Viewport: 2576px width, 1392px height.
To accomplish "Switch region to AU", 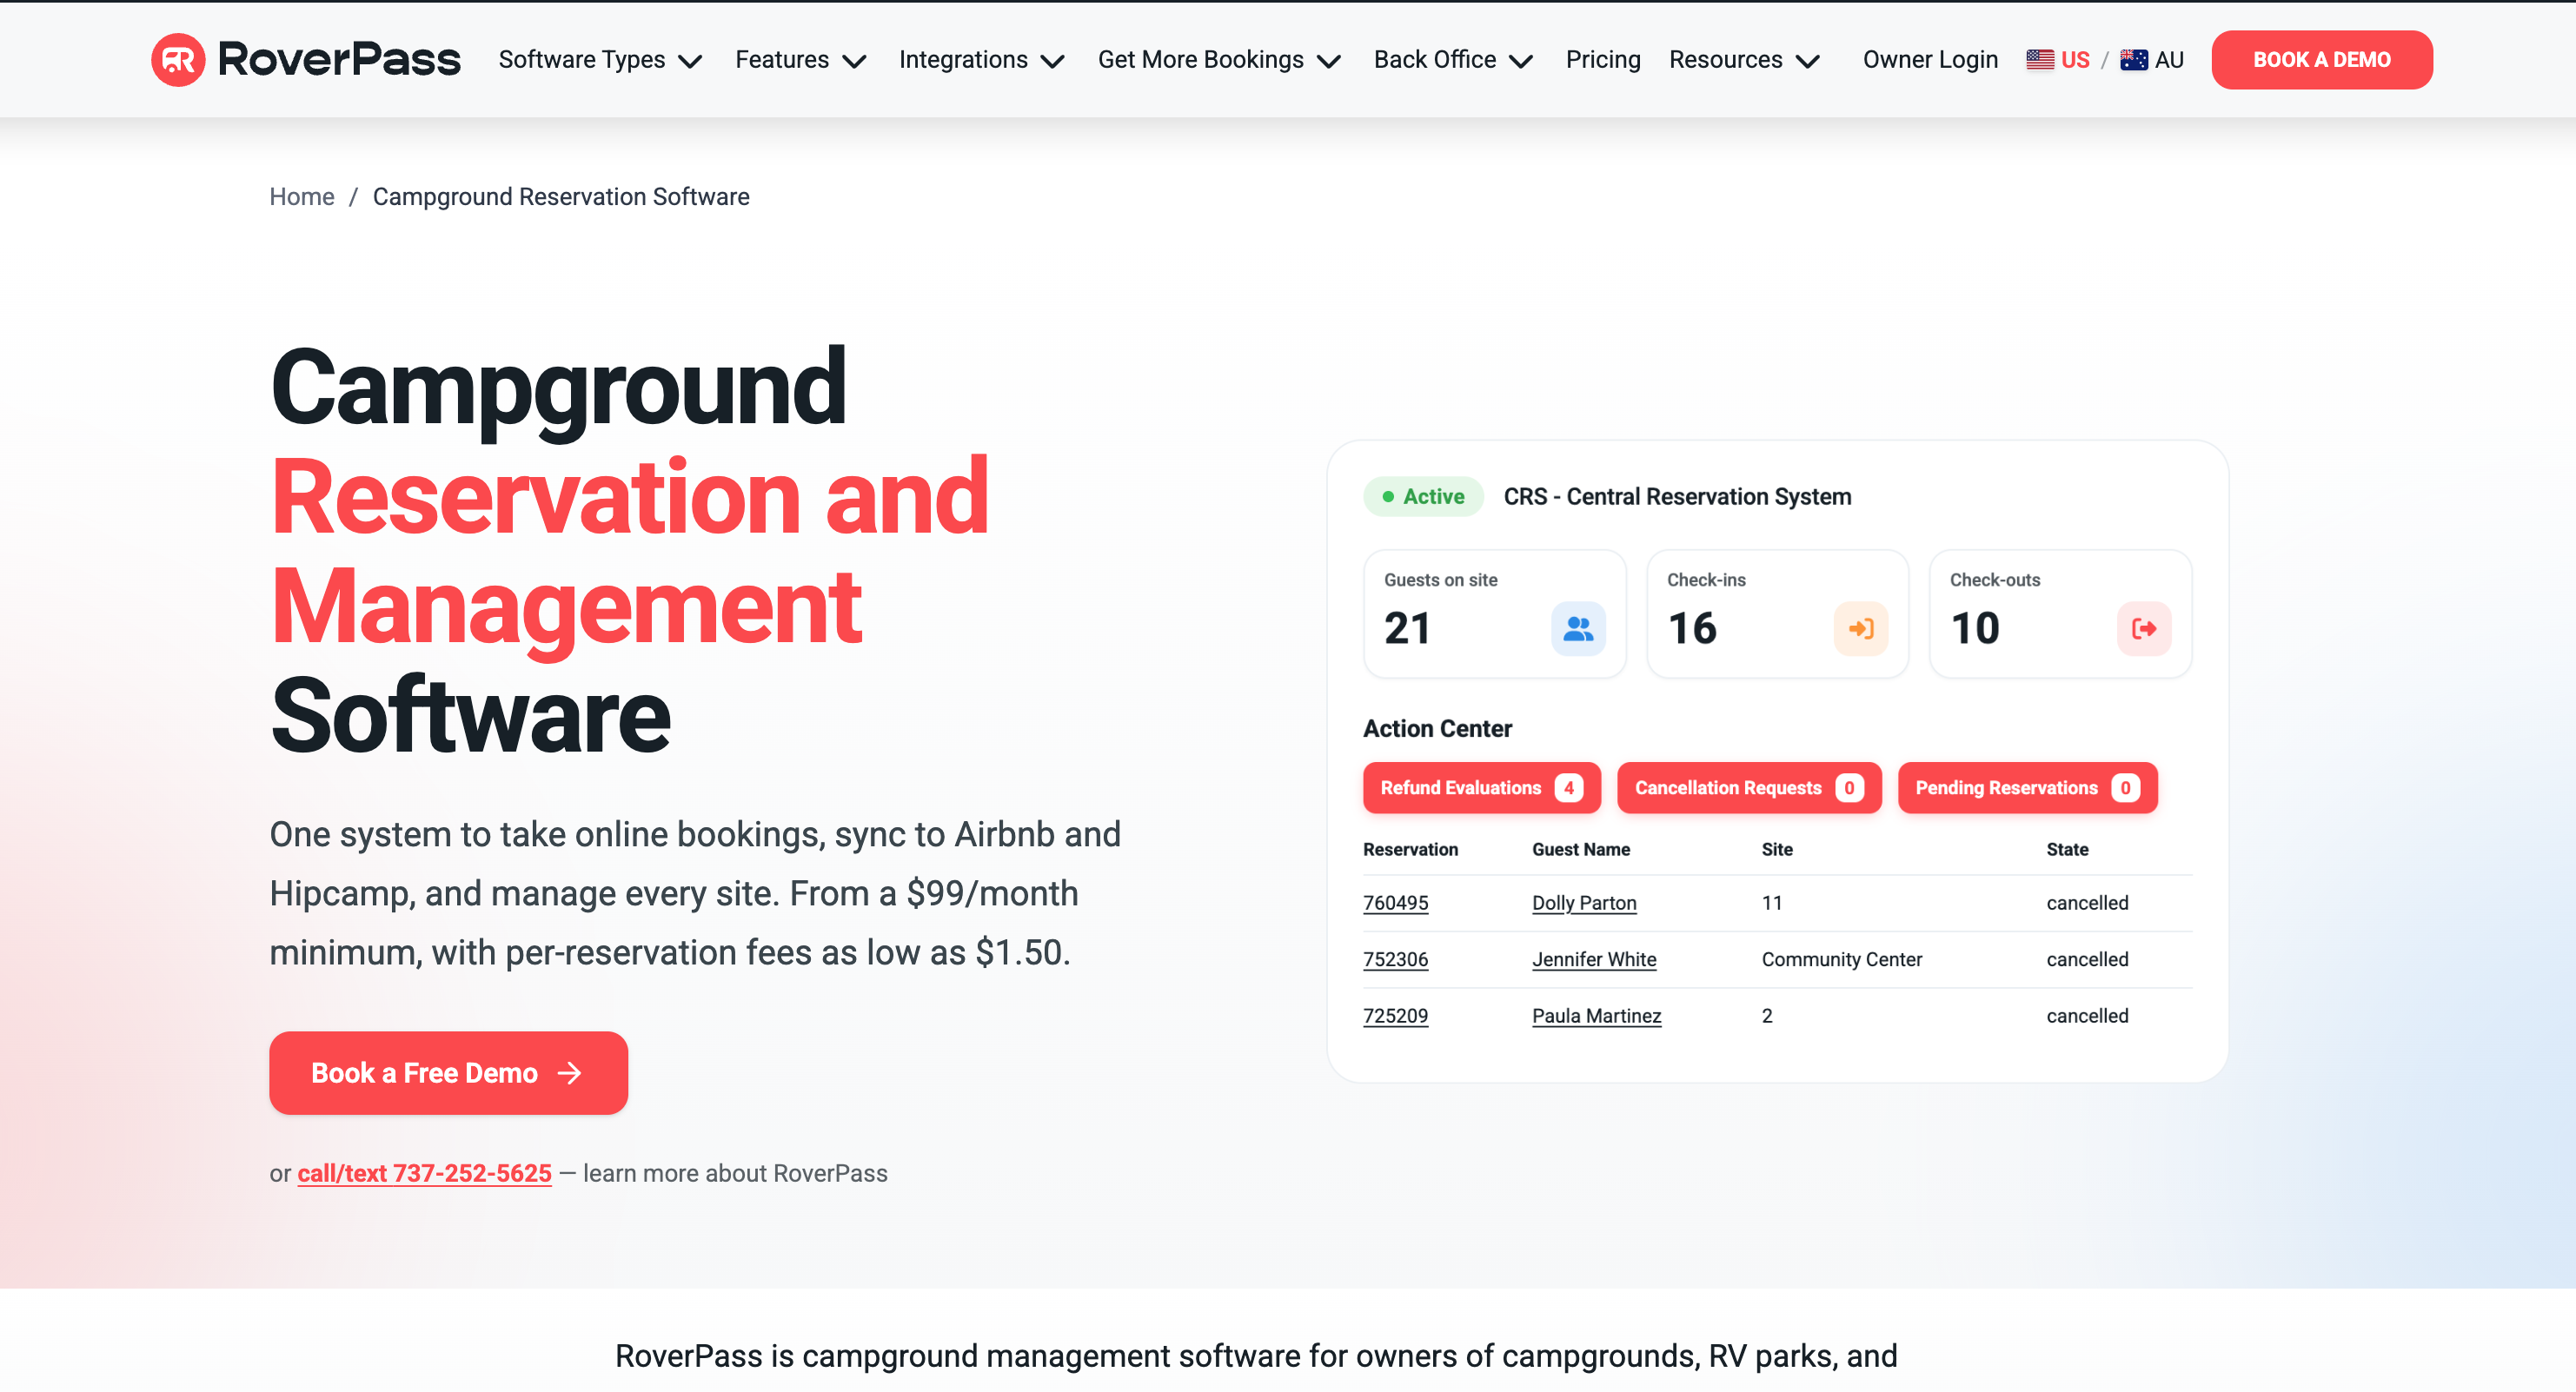I will (x=2152, y=60).
